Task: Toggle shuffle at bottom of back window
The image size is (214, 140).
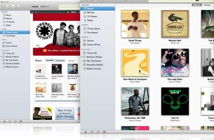Action: pyautogui.click(x=10, y=121)
